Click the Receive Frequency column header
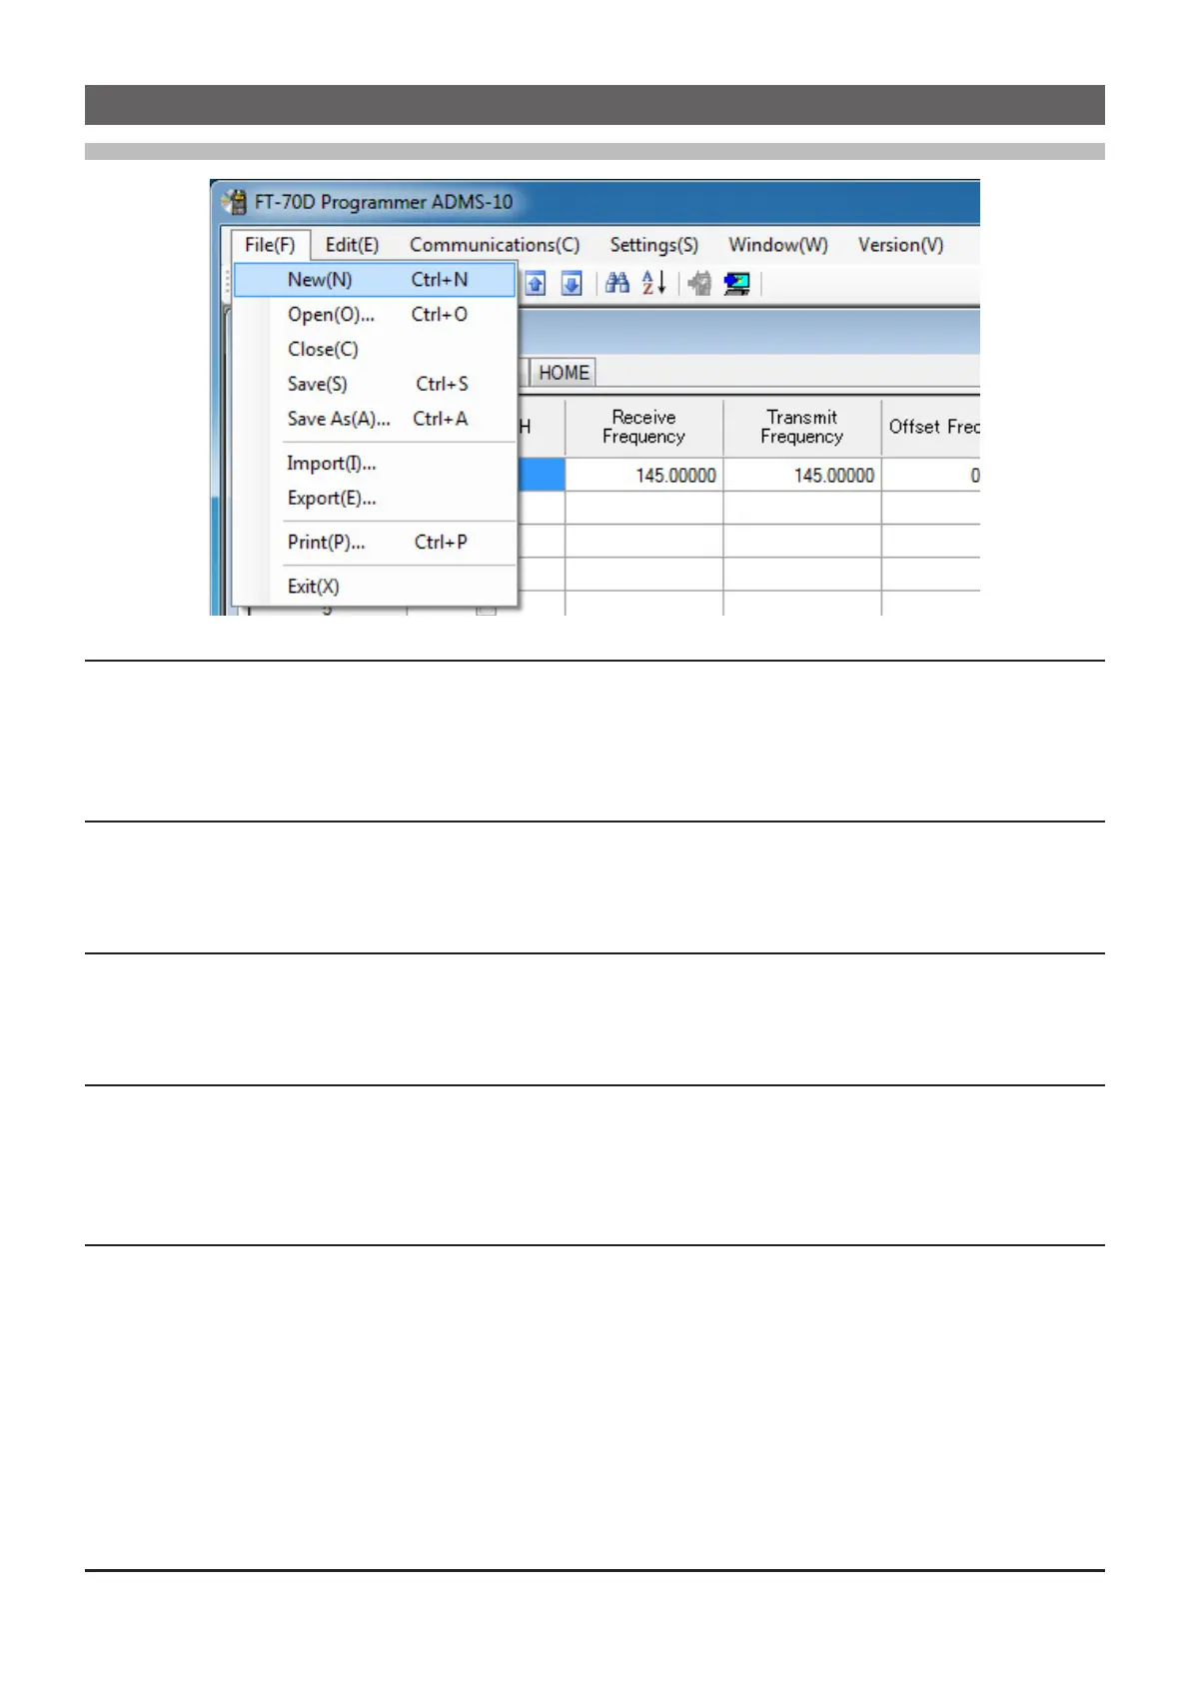Image resolution: width=1190 pixels, height=1683 pixels. 644,428
